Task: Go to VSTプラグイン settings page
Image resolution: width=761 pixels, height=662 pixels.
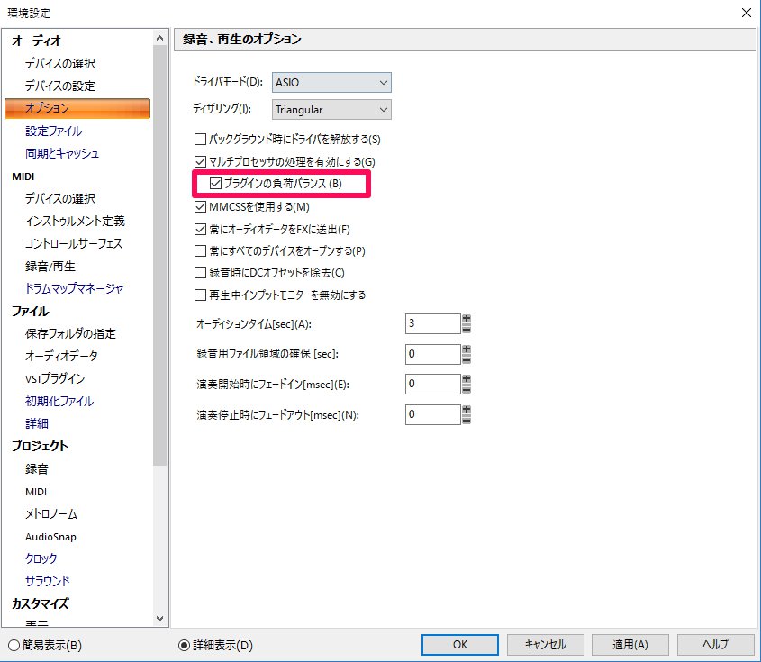Action: (55, 378)
